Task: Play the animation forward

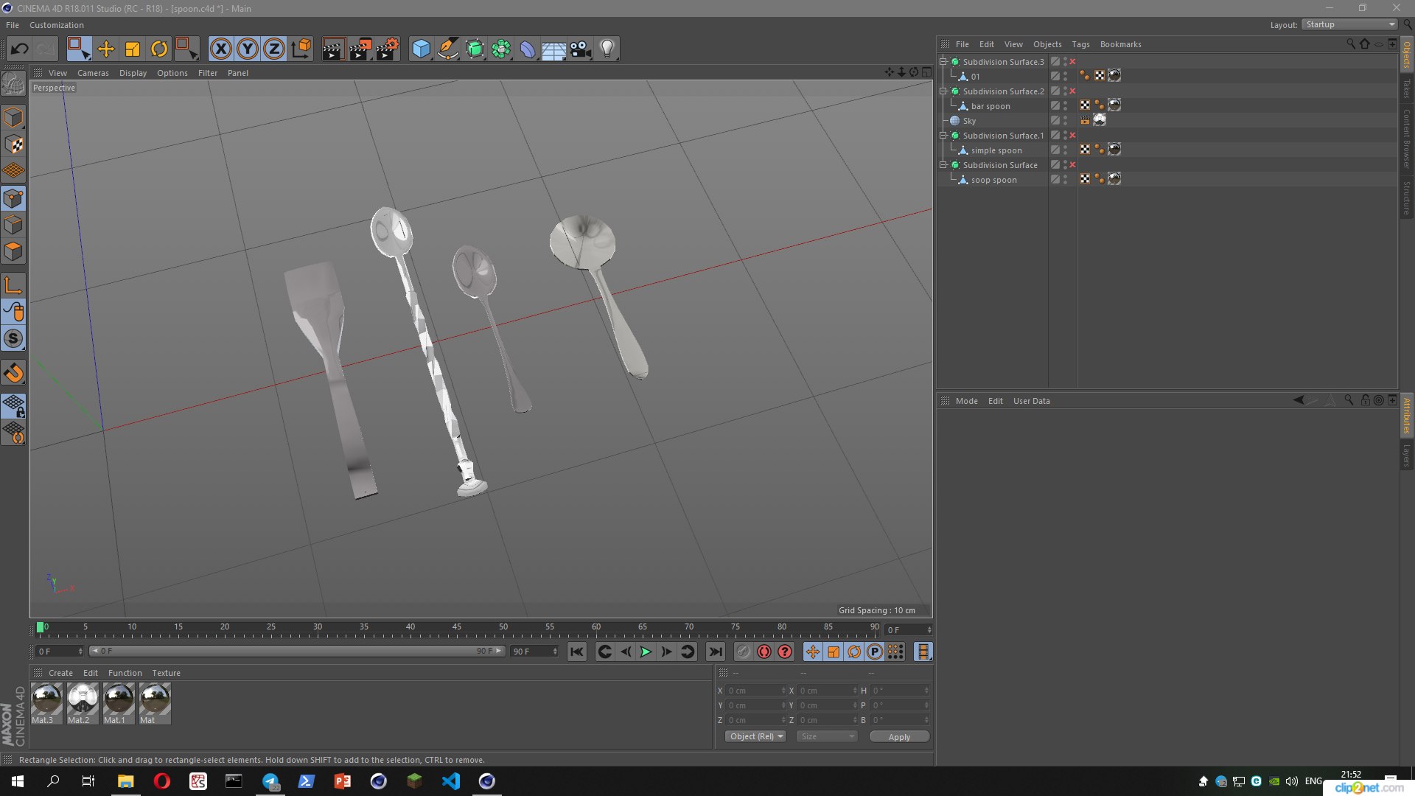Action: 646,652
